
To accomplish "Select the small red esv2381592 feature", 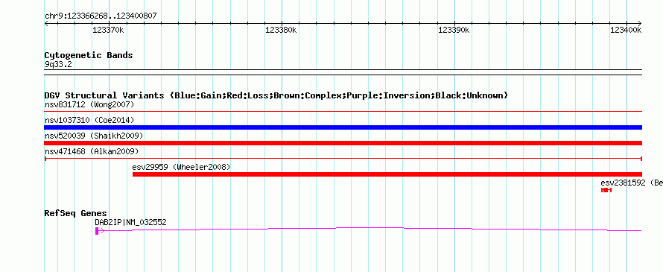I will pos(606,190).
